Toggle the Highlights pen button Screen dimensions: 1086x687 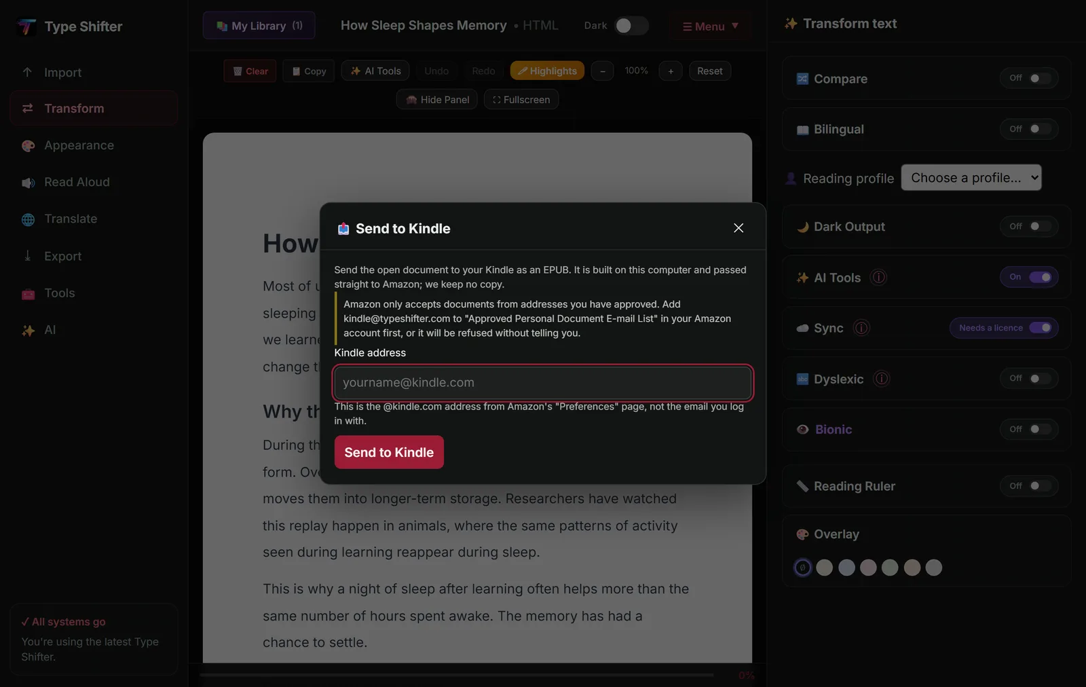547,71
